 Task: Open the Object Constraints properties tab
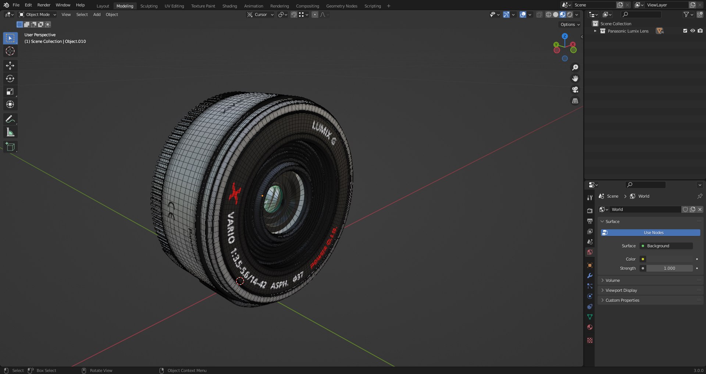point(590,306)
